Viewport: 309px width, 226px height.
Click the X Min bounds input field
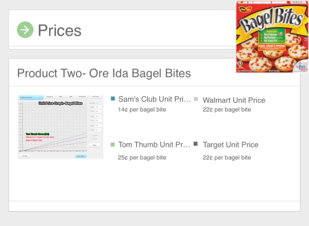pos(97,107)
